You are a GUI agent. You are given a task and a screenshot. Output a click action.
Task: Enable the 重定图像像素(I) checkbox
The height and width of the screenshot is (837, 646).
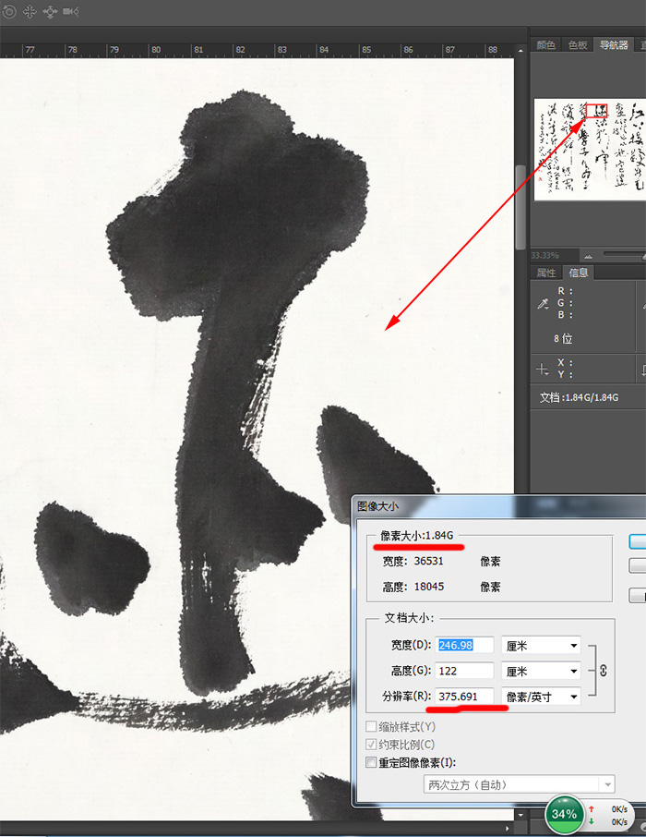(371, 762)
